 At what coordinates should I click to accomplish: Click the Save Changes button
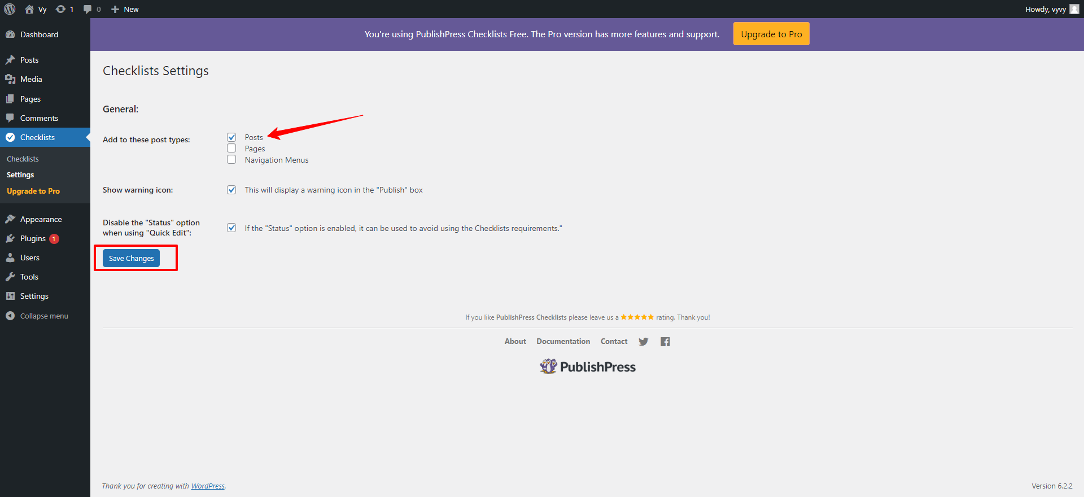pos(131,258)
